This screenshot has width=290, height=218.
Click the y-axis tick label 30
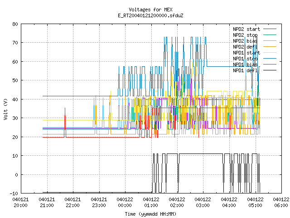(15, 118)
